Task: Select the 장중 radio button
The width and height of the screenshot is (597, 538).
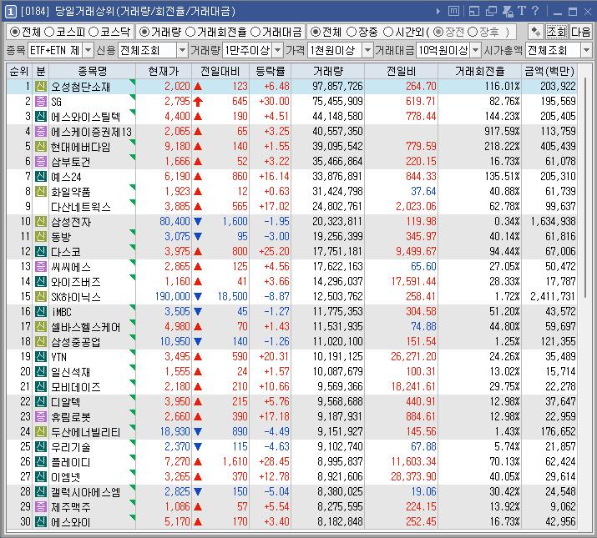Action: click(352, 32)
